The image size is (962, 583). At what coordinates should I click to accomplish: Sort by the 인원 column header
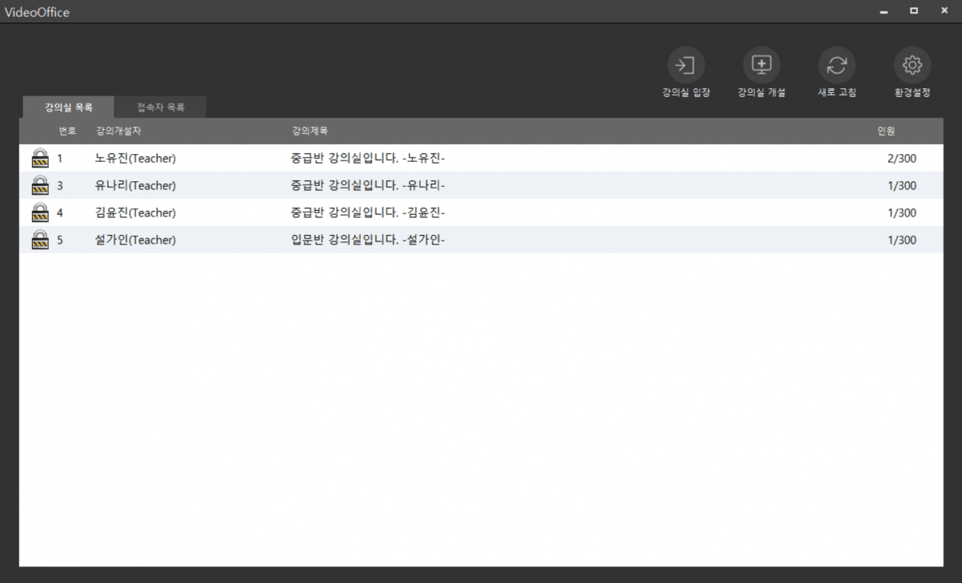click(x=885, y=131)
